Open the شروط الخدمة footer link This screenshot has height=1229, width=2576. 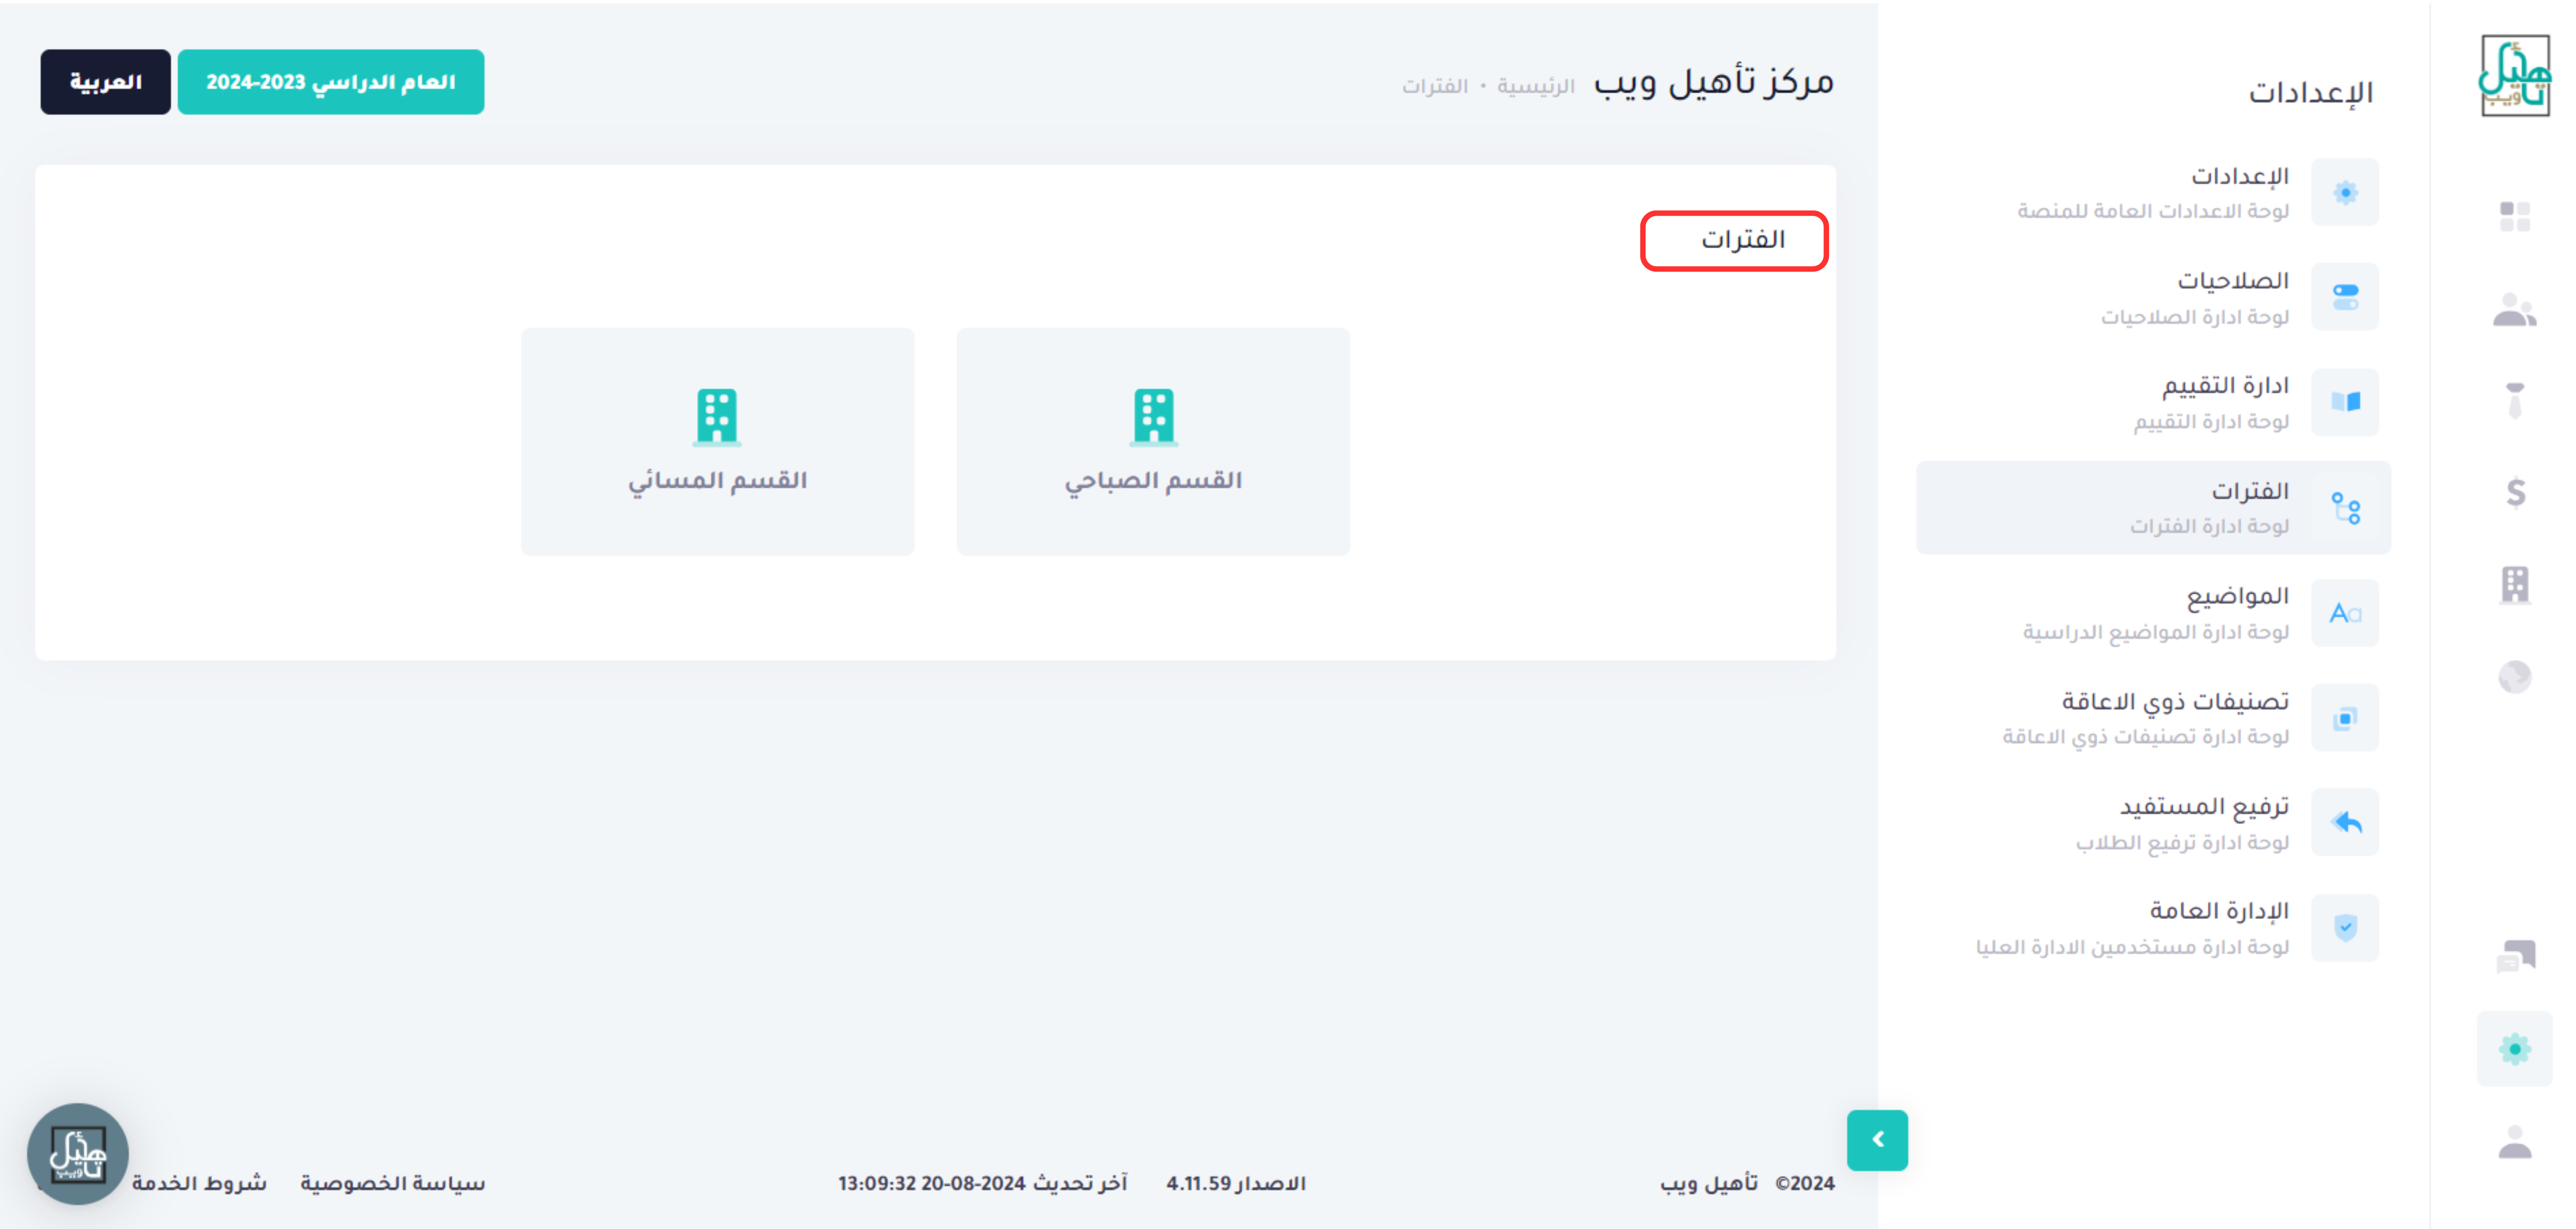(199, 1183)
